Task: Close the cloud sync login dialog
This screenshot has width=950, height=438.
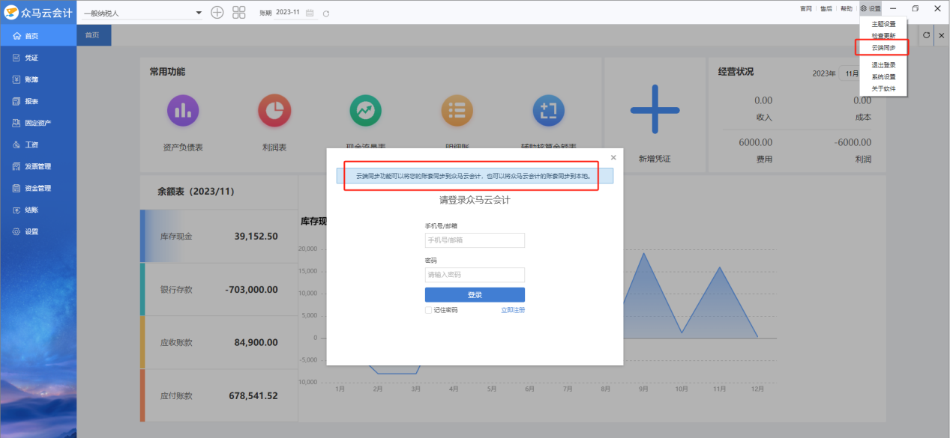Action: coord(613,157)
